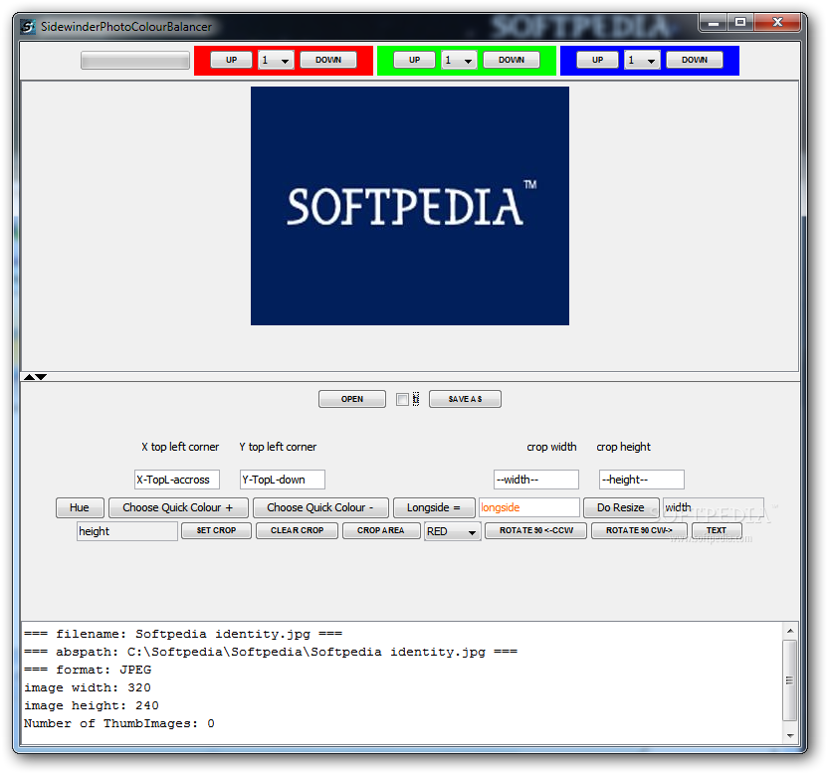Toggle the checkbox next to SAVE AS
Viewport: 828px width, 774px height.
pos(402,399)
